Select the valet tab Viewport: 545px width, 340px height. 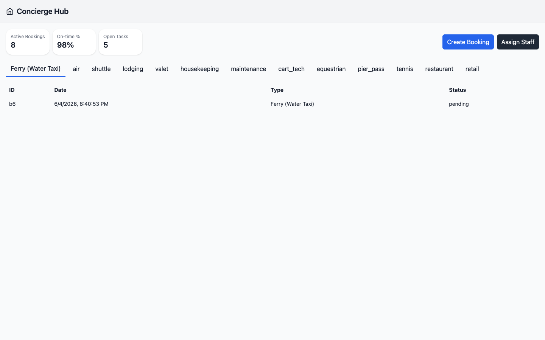[x=162, y=69]
